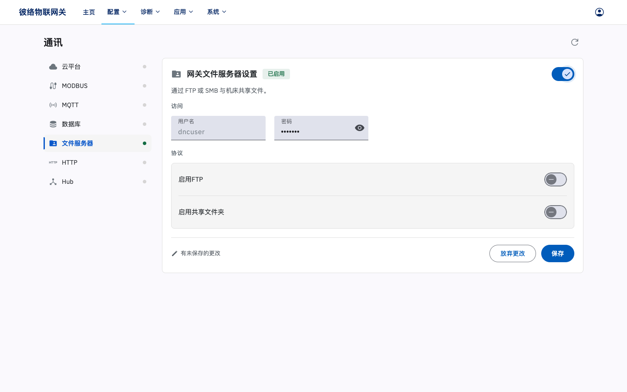The height and width of the screenshot is (392, 627).
Task: Click the 已启用 status badge
Action: click(276, 74)
